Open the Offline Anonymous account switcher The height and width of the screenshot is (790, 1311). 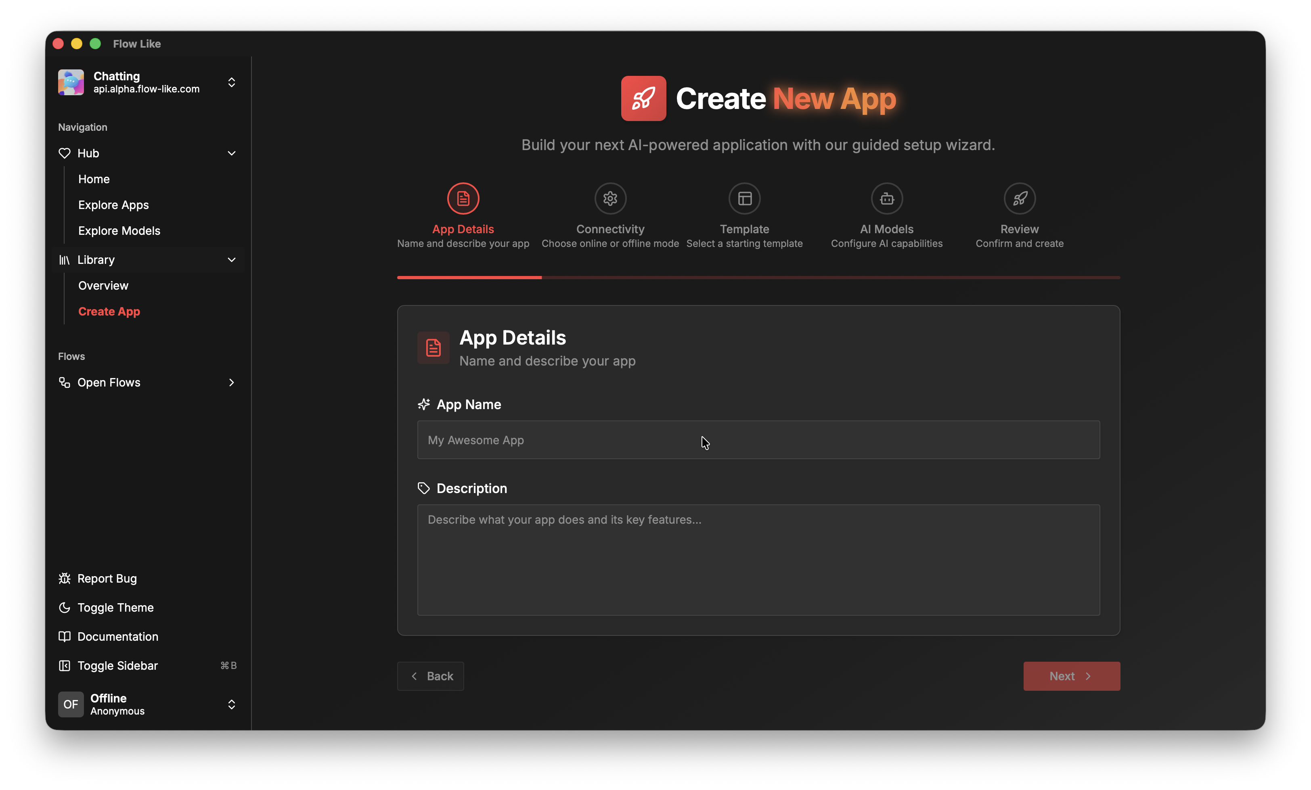(232, 704)
